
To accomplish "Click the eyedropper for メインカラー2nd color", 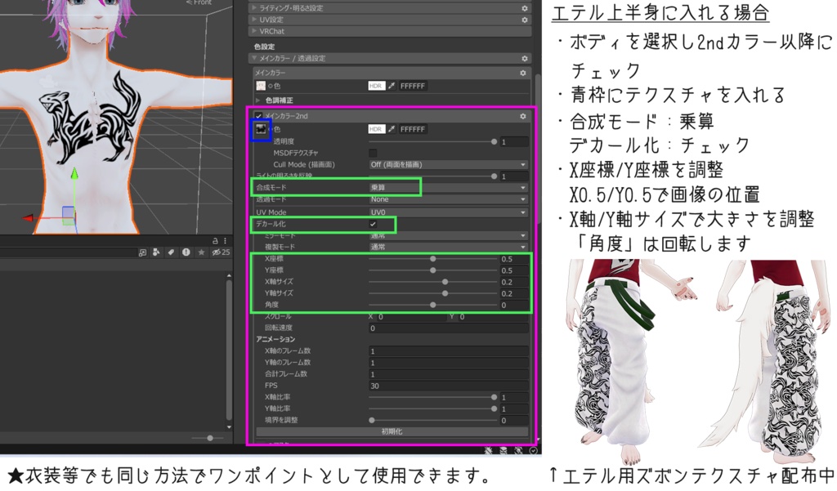I will click(393, 129).
